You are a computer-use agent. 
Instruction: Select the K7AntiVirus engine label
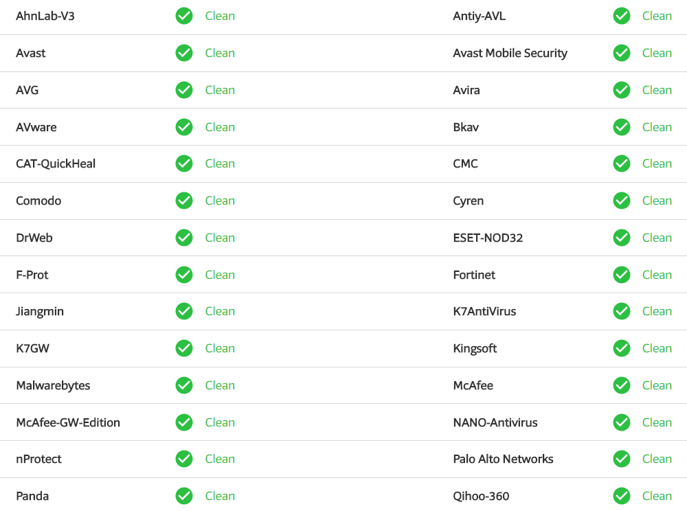[x=484, y=311]
